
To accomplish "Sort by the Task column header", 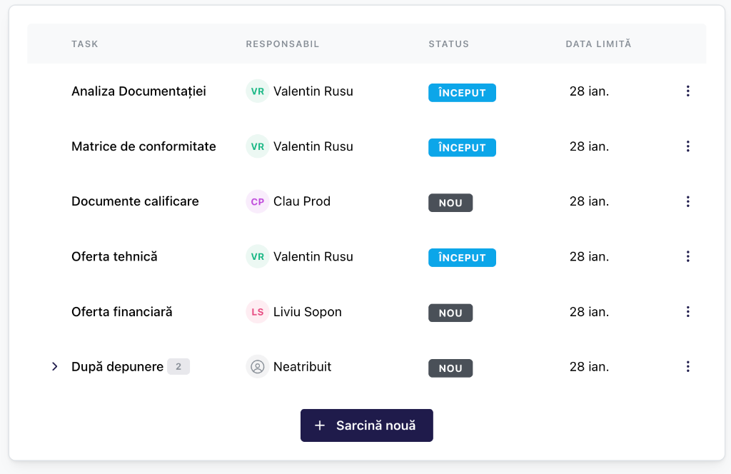I will [85, 44].
